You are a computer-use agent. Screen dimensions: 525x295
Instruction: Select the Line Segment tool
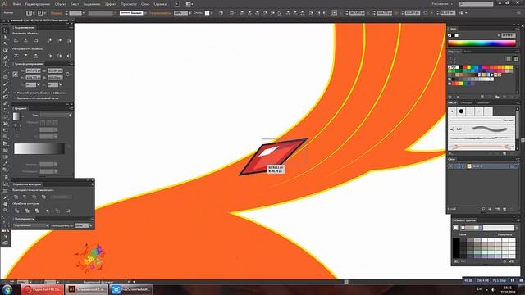click(x=6, y=70)
